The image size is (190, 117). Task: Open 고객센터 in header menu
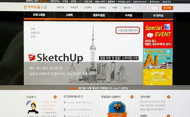tap(102, 8)
